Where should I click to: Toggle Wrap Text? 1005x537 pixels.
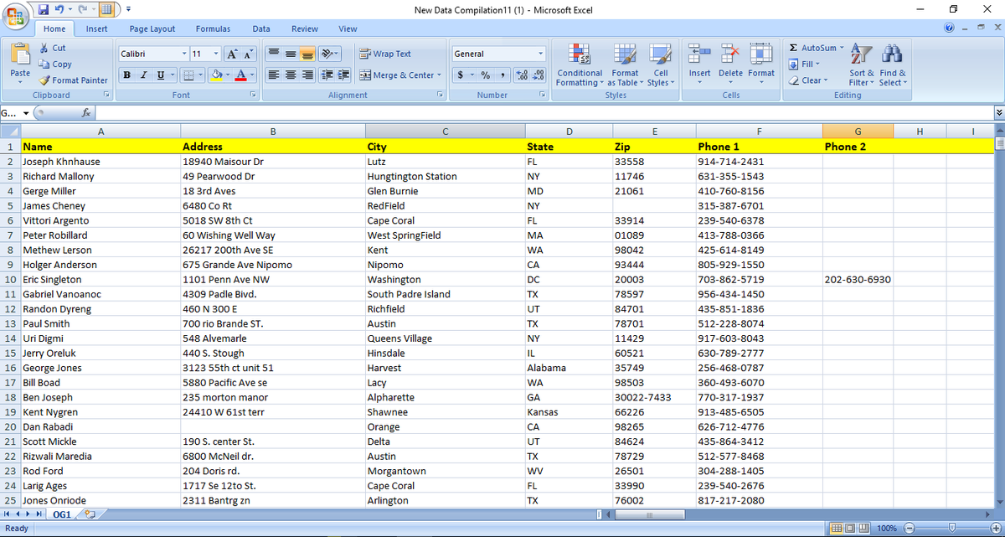[x=386, y=54]
